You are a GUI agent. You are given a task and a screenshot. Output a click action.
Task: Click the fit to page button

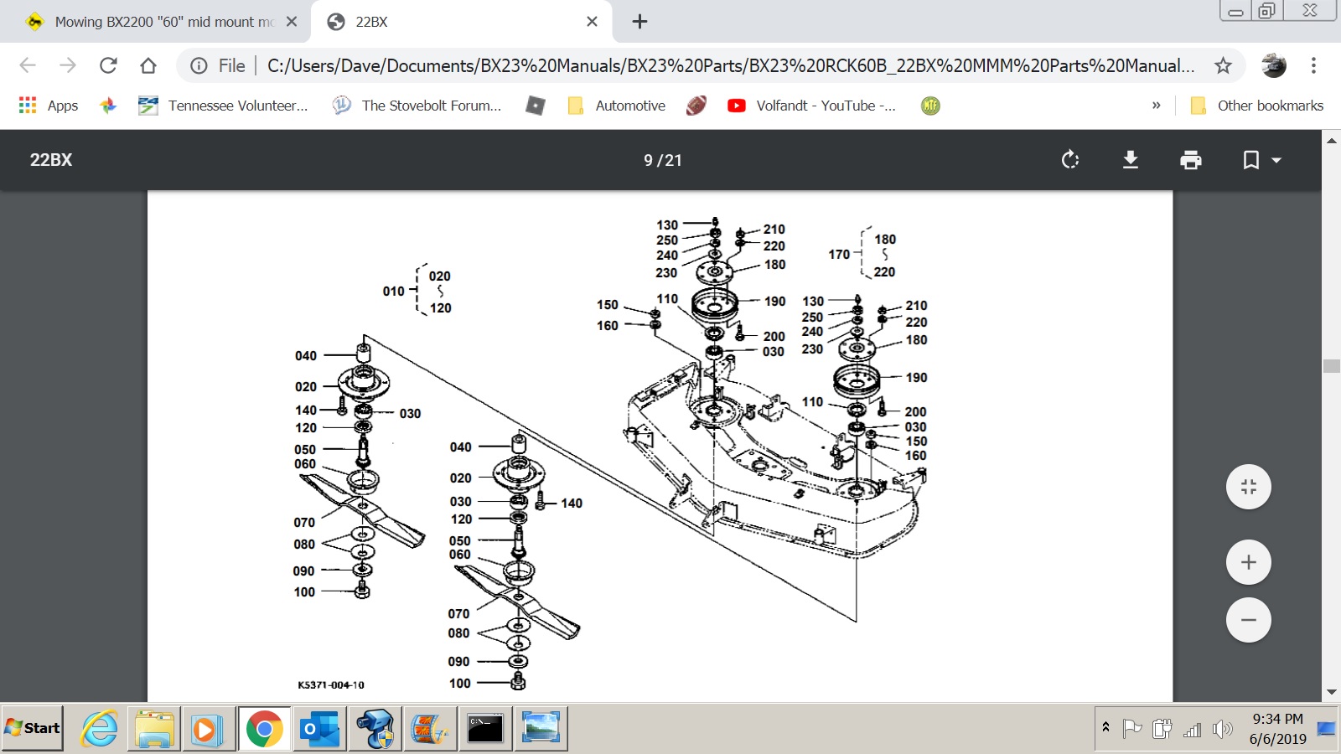pyautogui.click(x=1248, y=487)
